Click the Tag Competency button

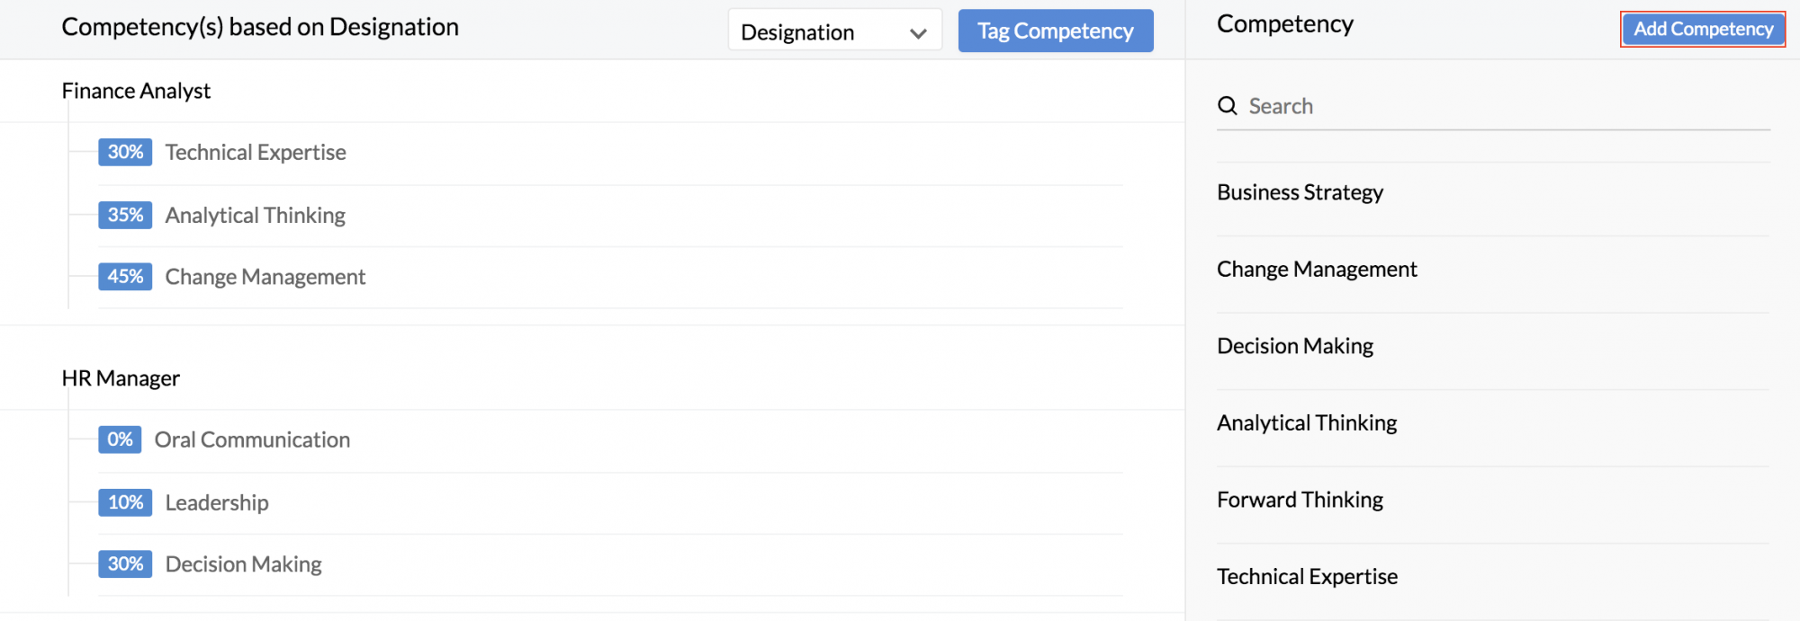pyautogui.click(x=1056, y=31)
